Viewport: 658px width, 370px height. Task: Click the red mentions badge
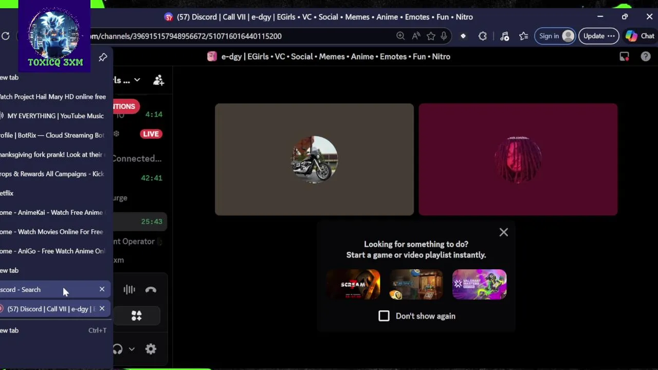tap(126, 106)
